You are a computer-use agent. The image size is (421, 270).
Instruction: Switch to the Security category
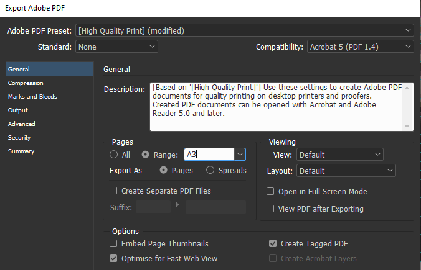50,138
